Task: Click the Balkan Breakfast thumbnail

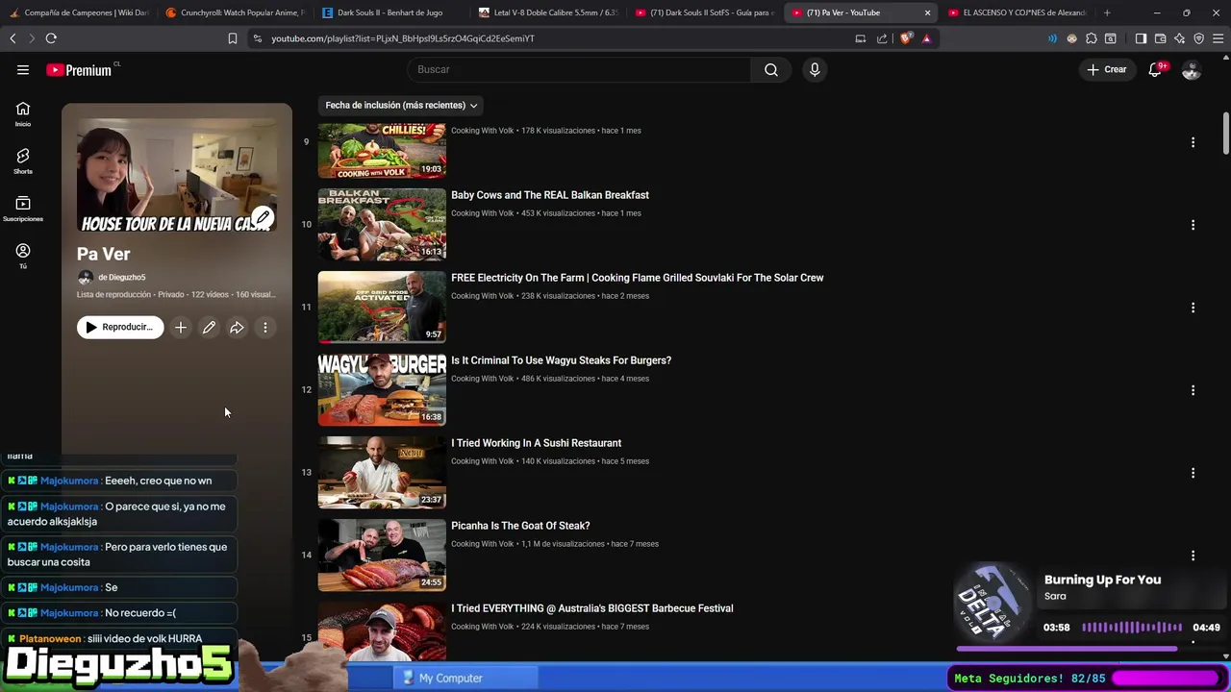Action: pyautogui.click(x=382, y=224)
